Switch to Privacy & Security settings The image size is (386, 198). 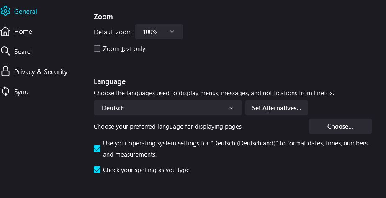41,71
